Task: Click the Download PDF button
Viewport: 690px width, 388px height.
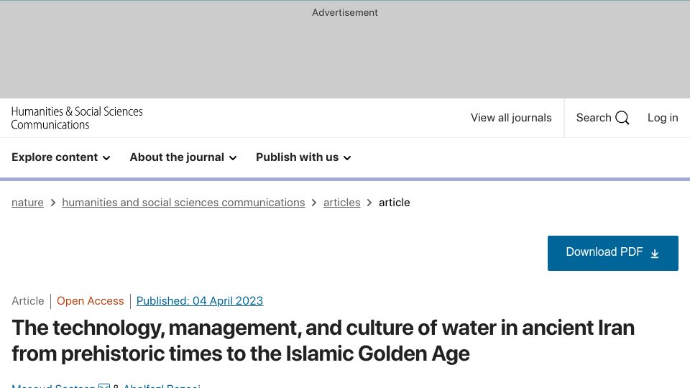Action: coord(613,253)
